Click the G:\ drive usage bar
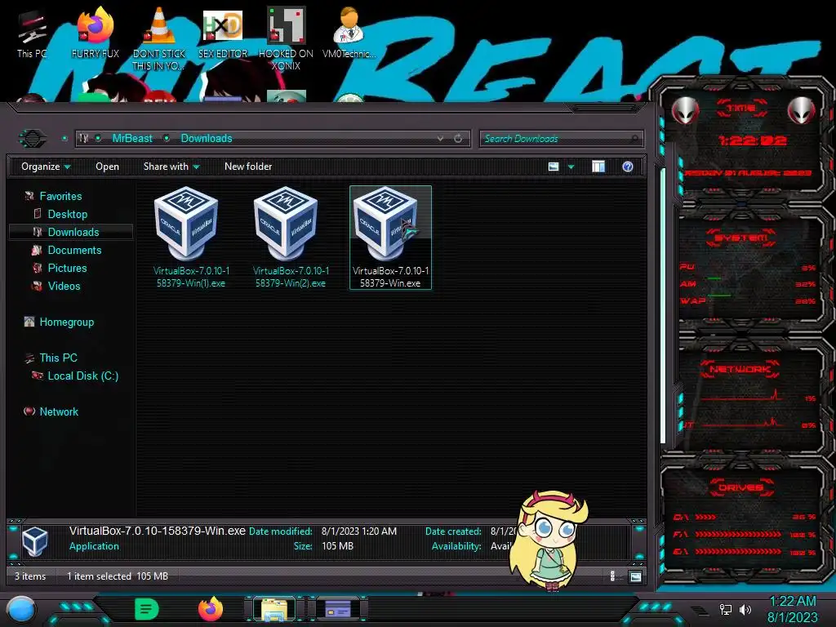Viewport: 836px width, 627px height. 738,552
